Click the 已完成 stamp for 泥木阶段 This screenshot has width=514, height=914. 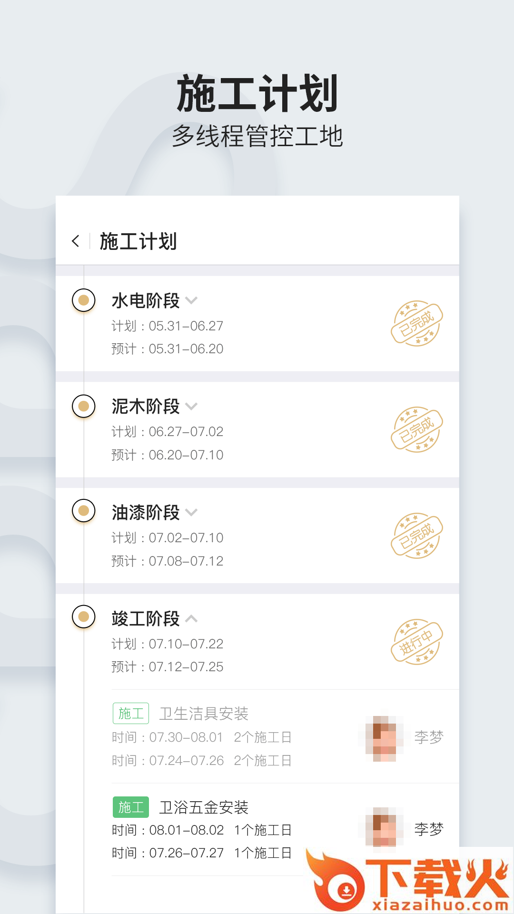click(x=416, y=430)
